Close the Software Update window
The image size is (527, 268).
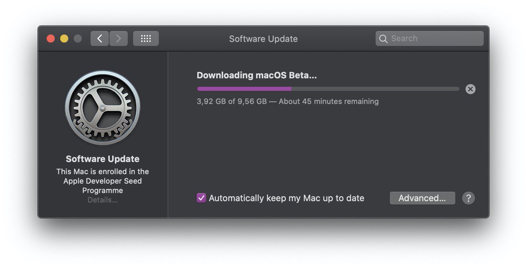[x=51, y=39]
